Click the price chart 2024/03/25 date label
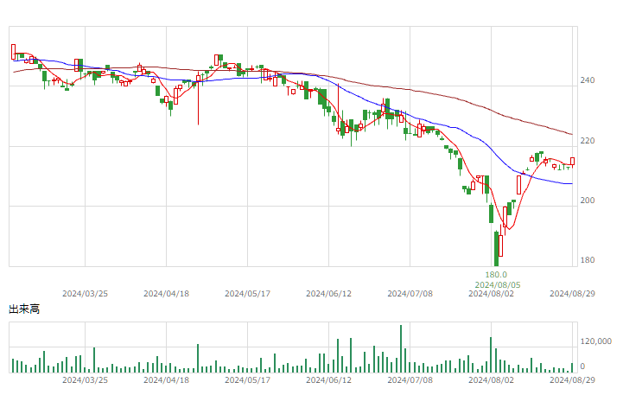The image size is (623, 395). [85, 294]
